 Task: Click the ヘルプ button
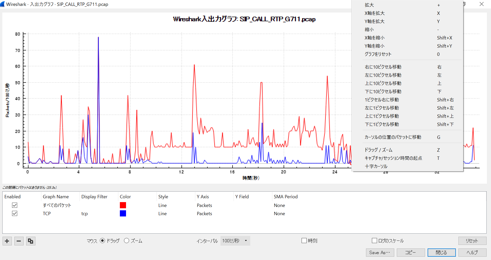472,253
